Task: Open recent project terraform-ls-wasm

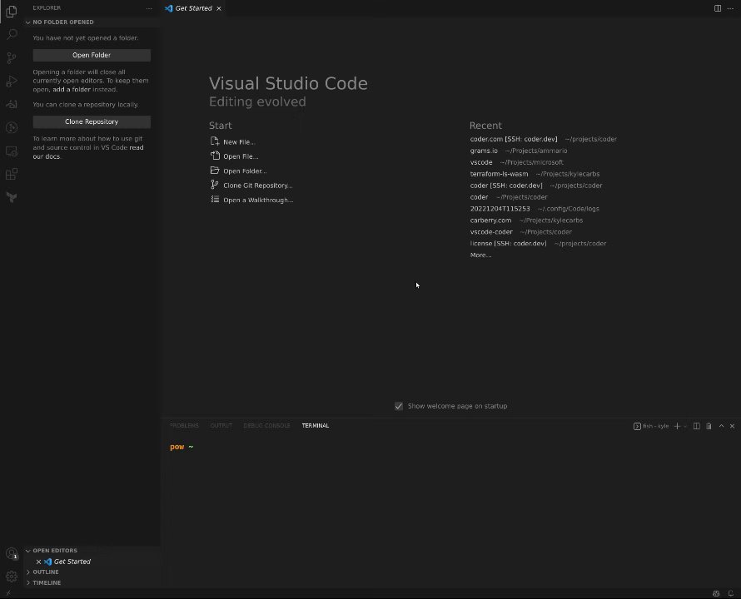Action: tap(499, 174)
